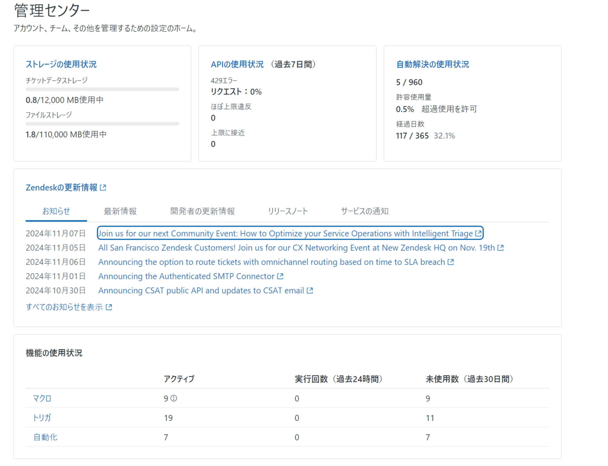The width and height of the screenshot is (608, 466).
Task: Click the トリガ active count 19
Action: (x=168, y=418)
